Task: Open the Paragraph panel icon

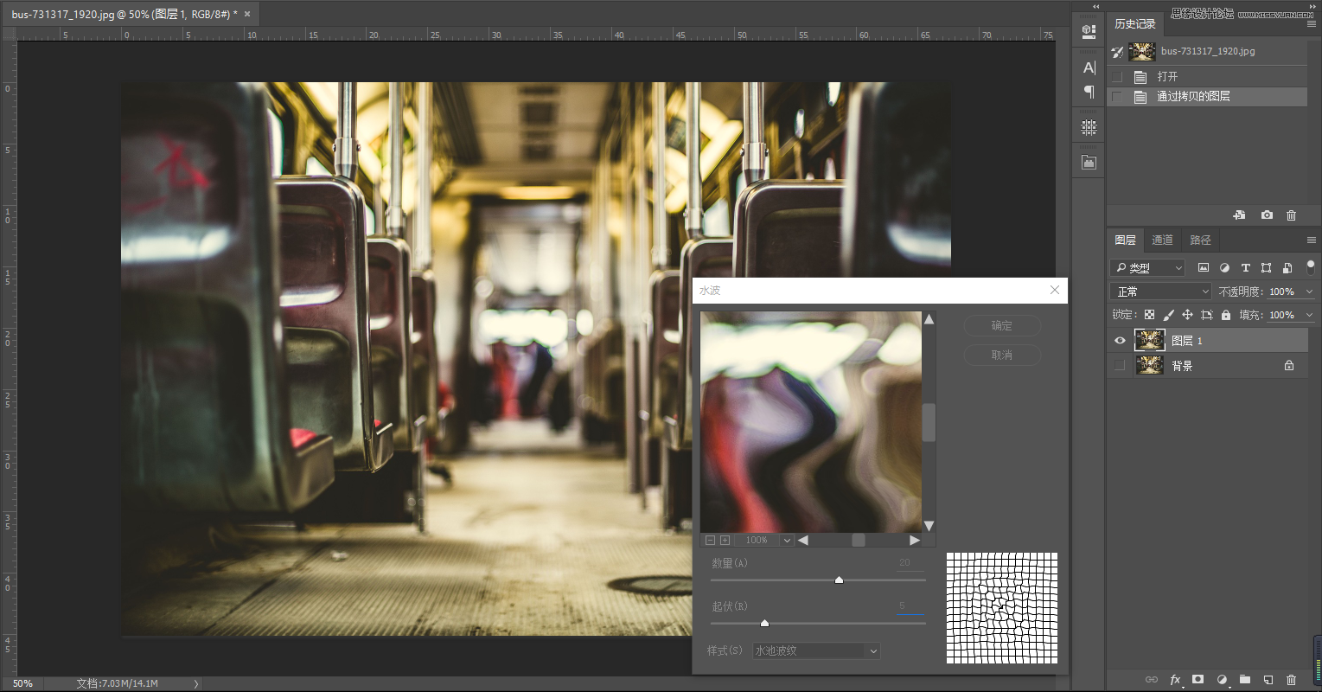Action: point(1089,92)
